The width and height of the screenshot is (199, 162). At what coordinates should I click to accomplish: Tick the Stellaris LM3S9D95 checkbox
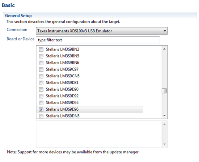(41, 103)
